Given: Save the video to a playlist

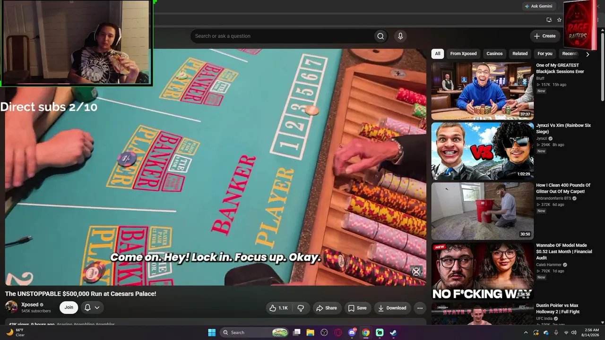Looking at the screenshot, I should pos(357,308).
